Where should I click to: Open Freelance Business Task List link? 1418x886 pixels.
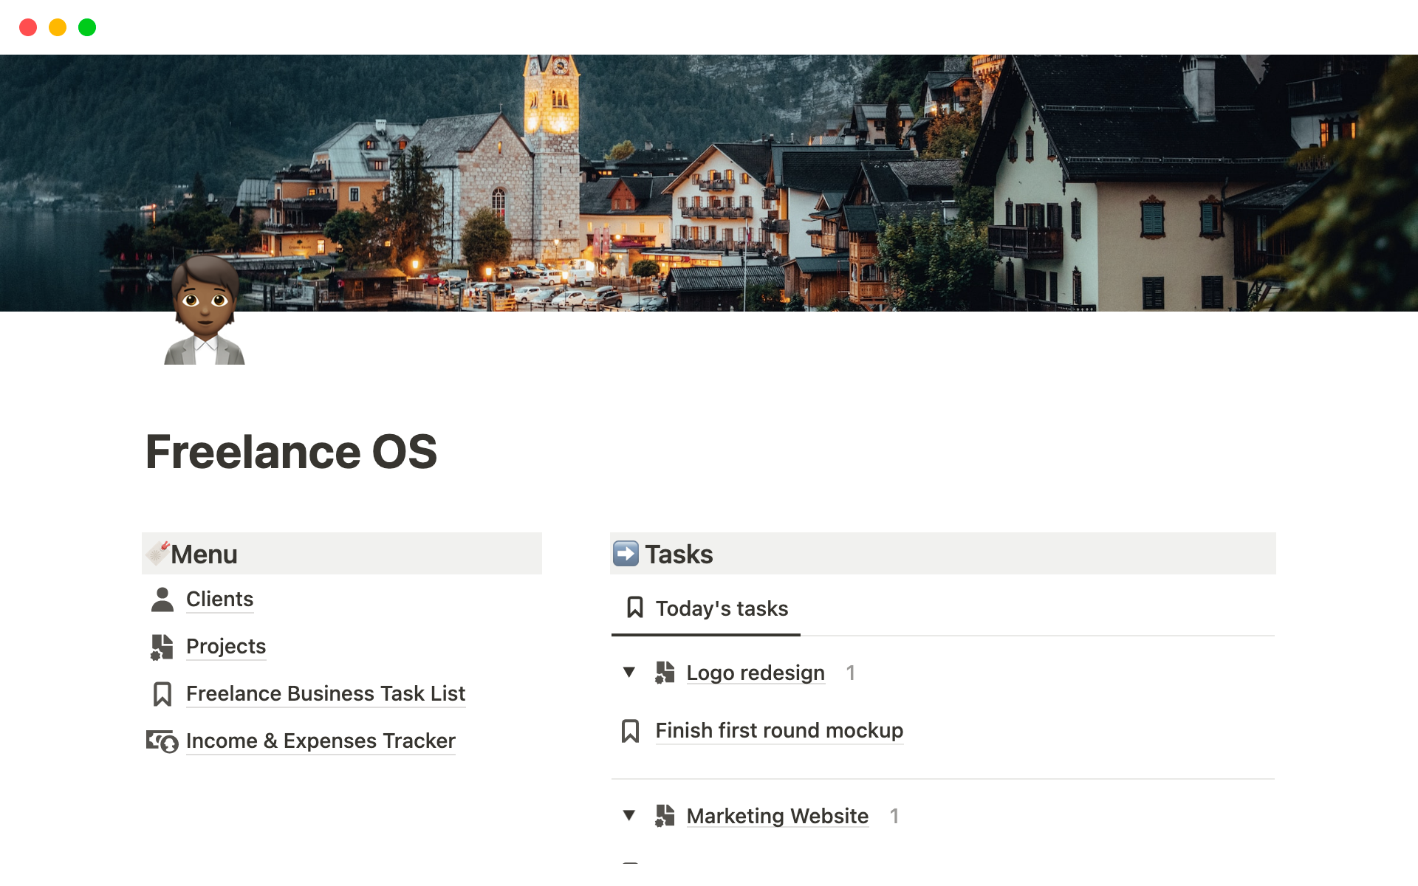325,694
